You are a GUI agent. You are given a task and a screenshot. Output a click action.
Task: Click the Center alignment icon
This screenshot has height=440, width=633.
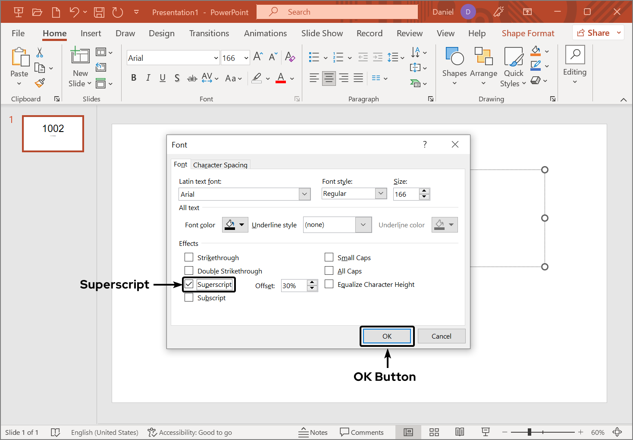pos(329,78)
